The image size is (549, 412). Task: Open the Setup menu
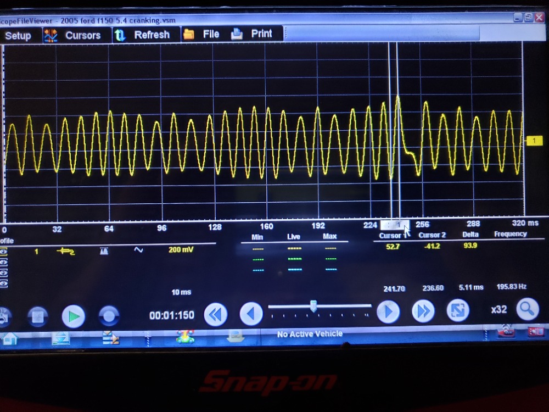point(18,36)
